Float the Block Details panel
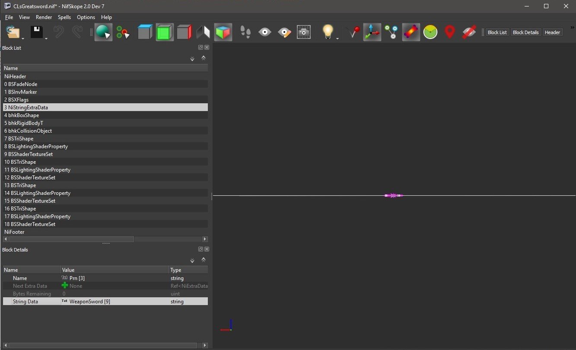576x350 pixels. pyautogui.click(x=200, y=249)
